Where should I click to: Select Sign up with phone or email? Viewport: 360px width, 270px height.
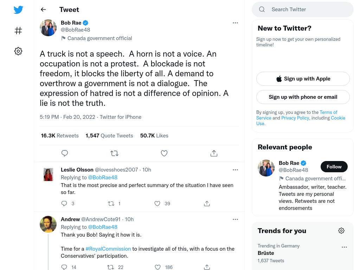tap(303, 97)
